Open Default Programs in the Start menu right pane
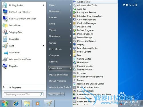The image size is (143, 107). 60,81
